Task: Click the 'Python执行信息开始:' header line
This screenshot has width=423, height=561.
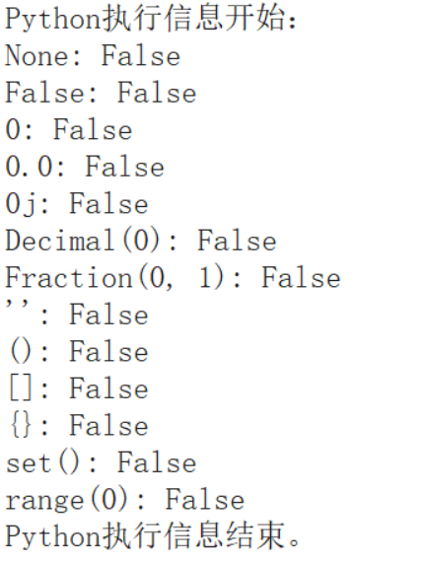Action: point(151,19)
